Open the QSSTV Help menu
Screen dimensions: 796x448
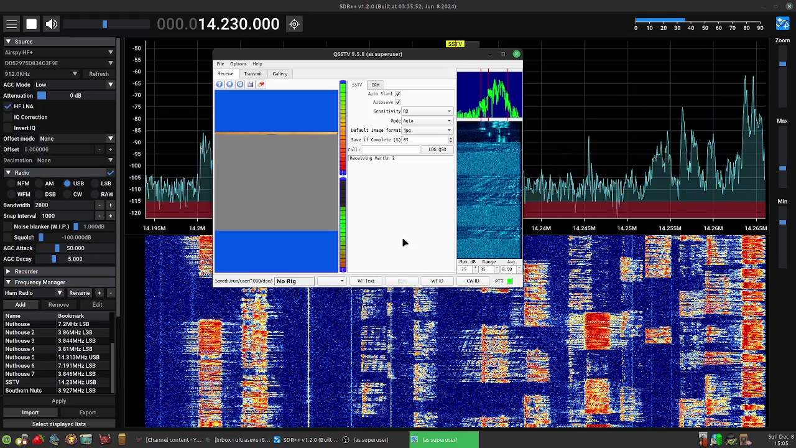click(257, 64)
